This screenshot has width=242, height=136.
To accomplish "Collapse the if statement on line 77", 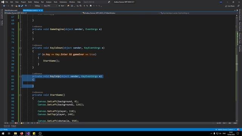I will [x=20, y=54].
